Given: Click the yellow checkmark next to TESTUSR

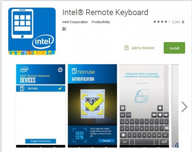Looking at the screenshot, I should [60, 88].
